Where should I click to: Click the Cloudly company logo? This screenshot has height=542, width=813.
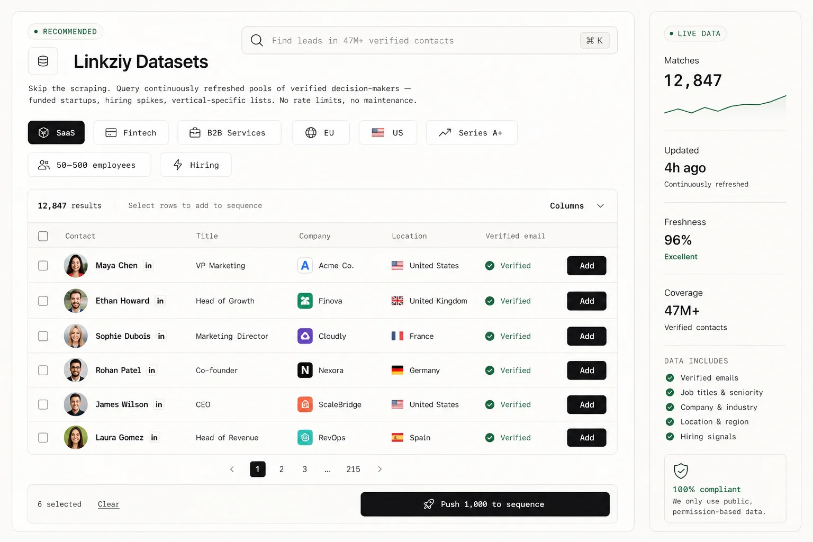pos(305,336)
